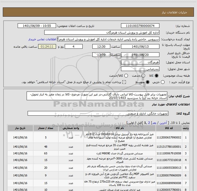
Task: Click quantity 9 in row 6
Action: (46, 175)
